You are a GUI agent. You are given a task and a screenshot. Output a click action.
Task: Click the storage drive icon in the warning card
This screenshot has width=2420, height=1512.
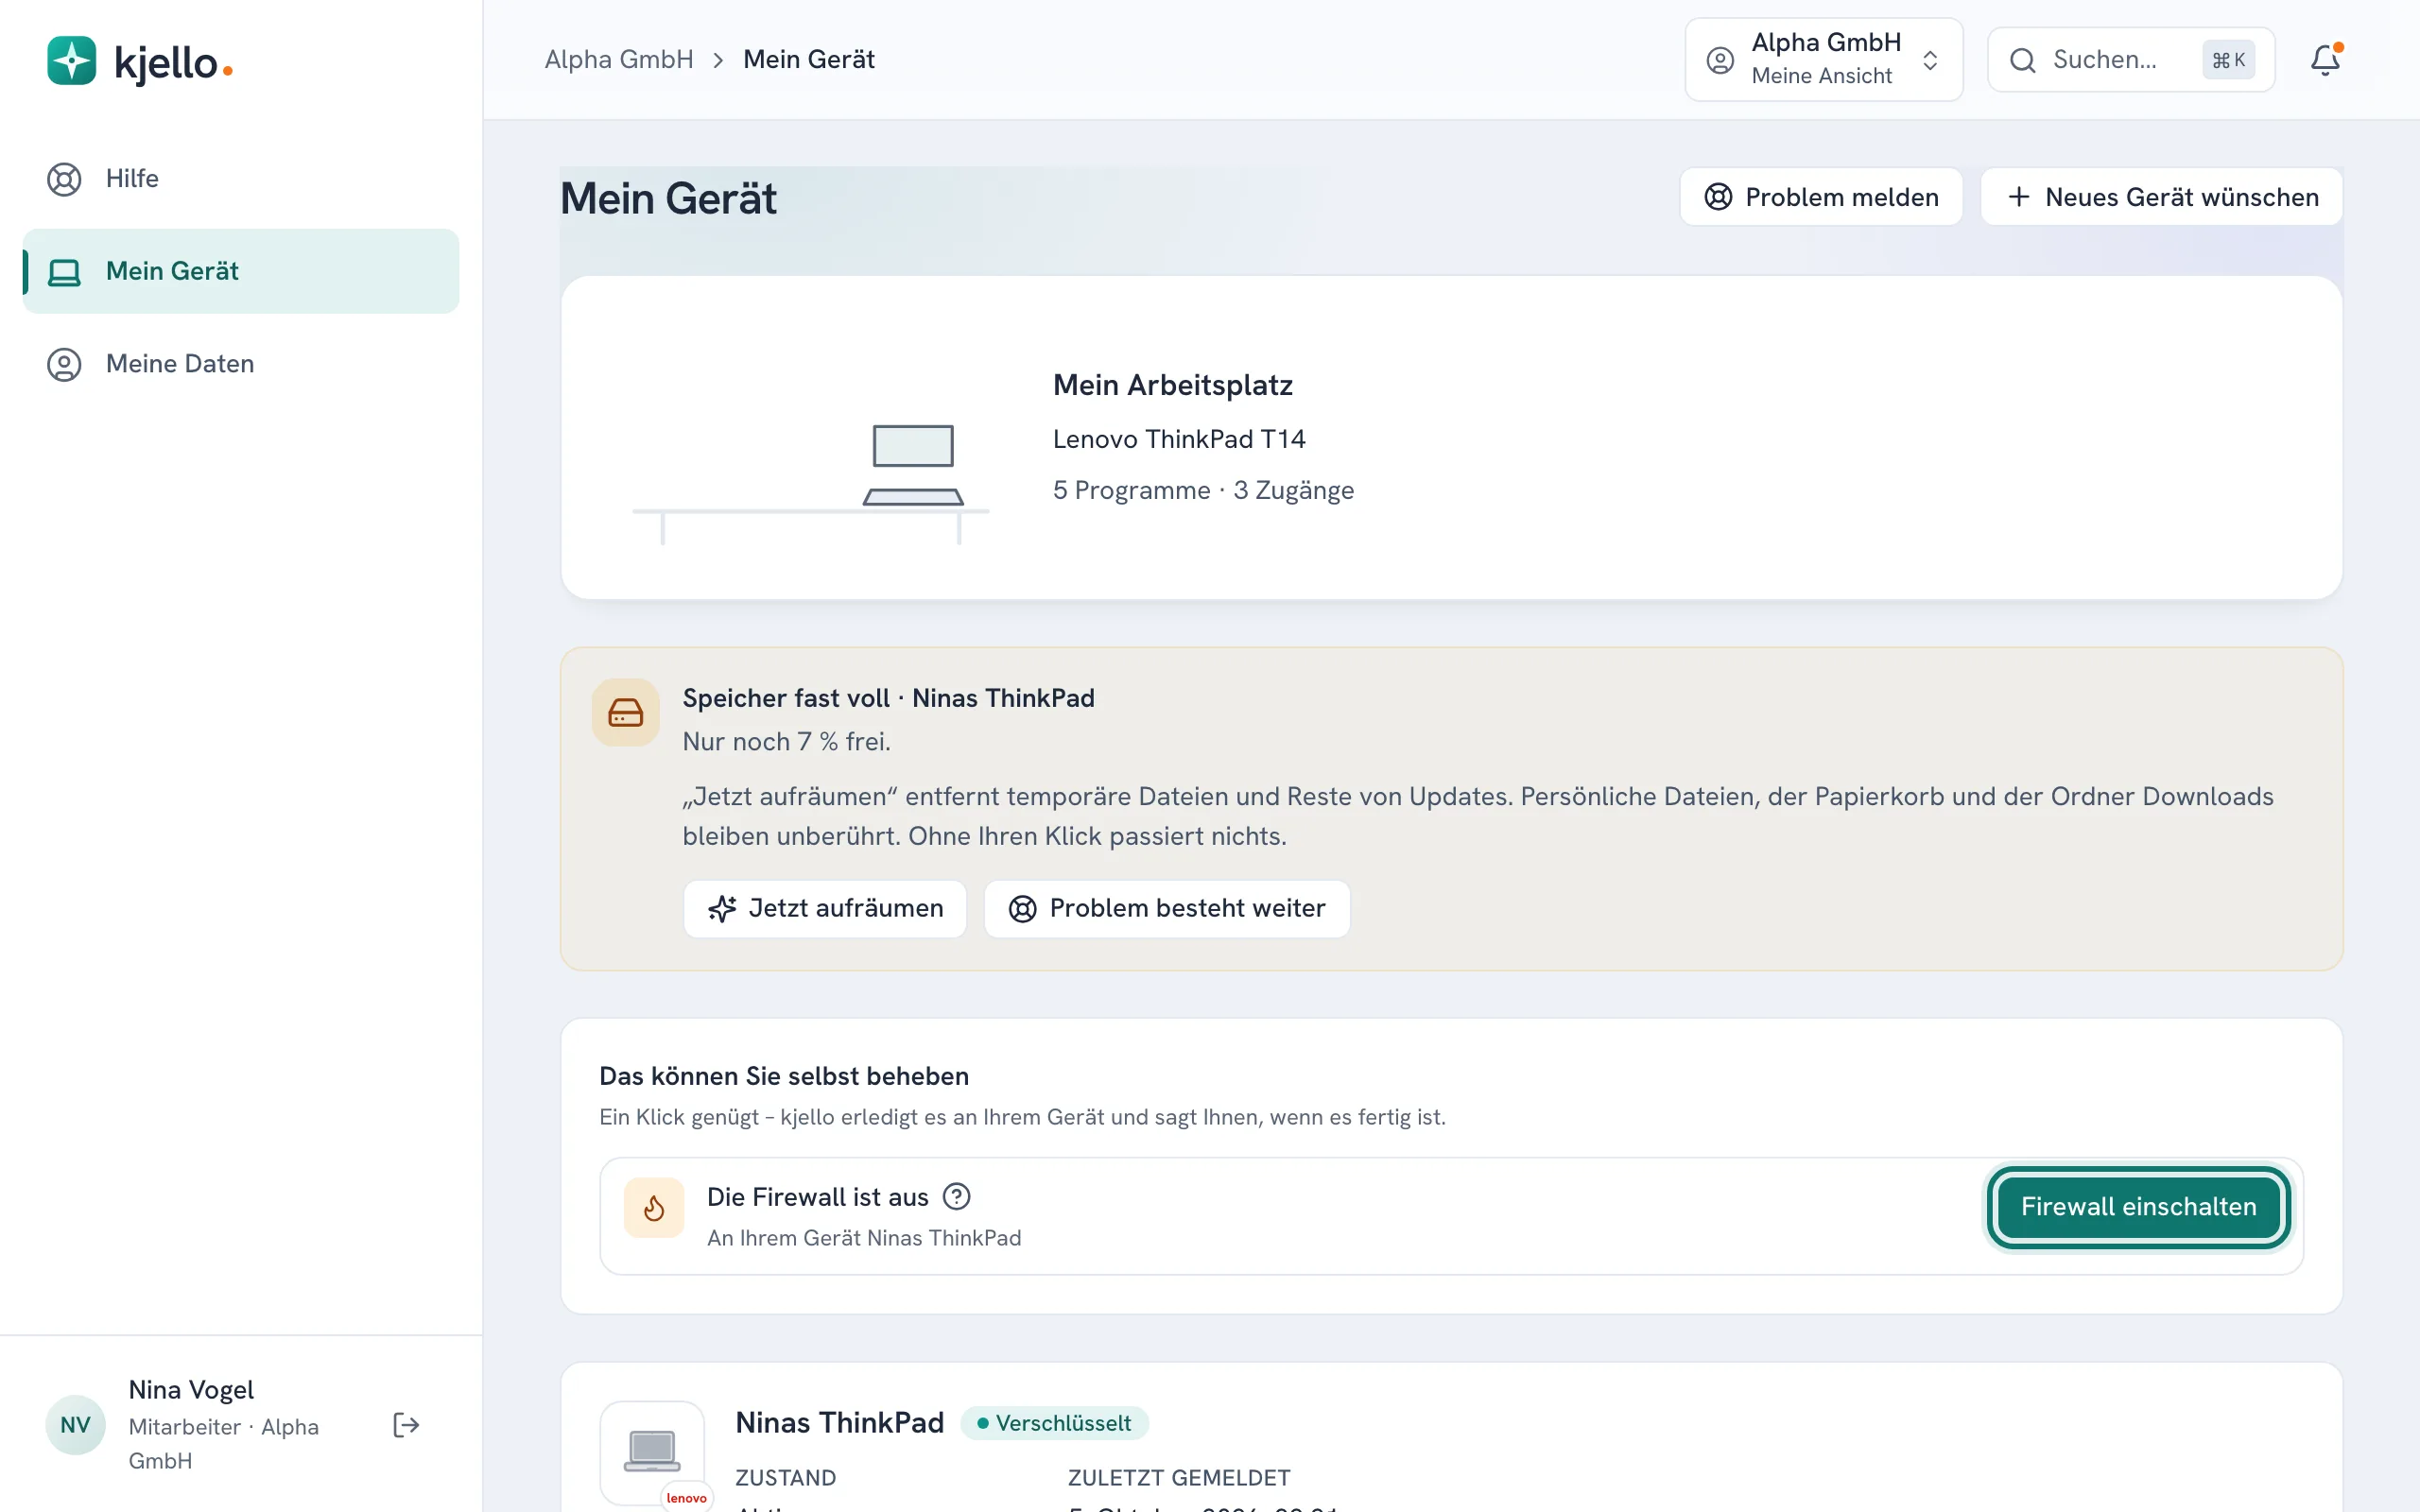(x=626, y=713)
